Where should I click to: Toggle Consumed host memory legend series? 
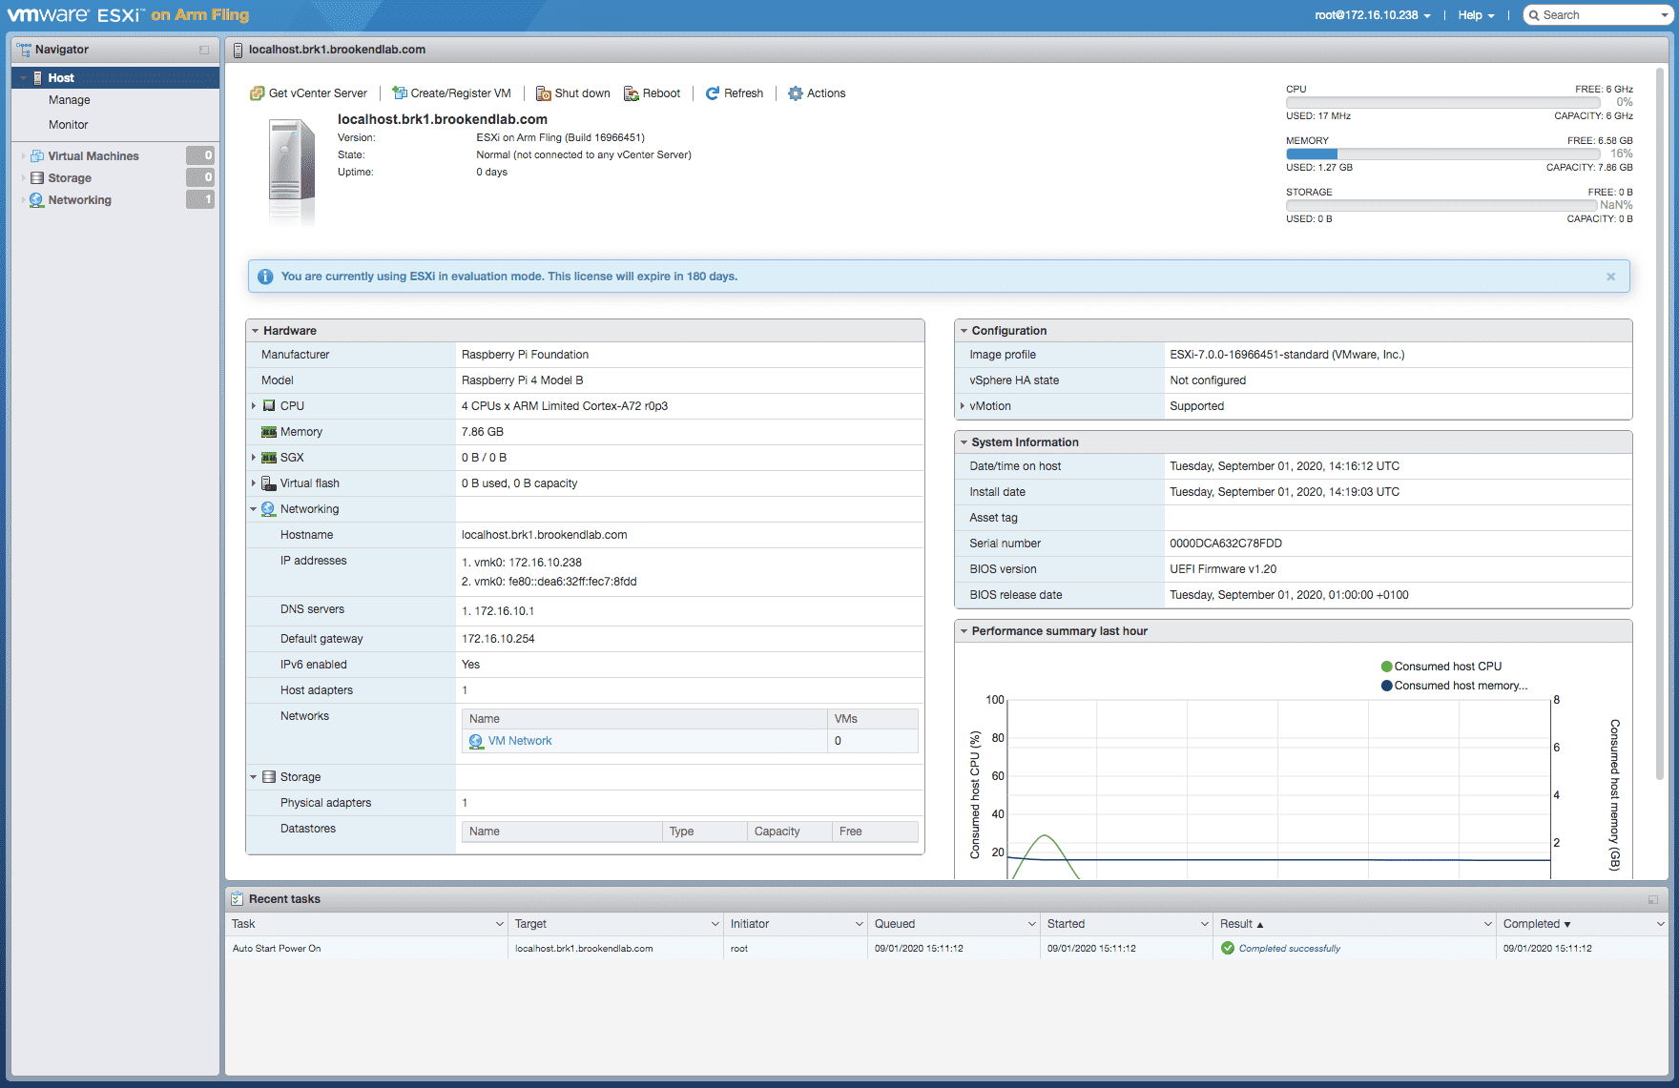(x=1454, y=686)
